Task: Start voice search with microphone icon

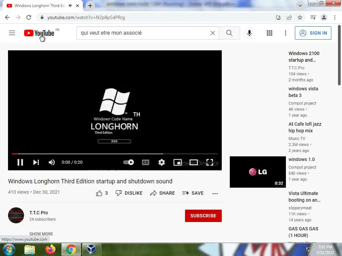Action: click(249, 33)
